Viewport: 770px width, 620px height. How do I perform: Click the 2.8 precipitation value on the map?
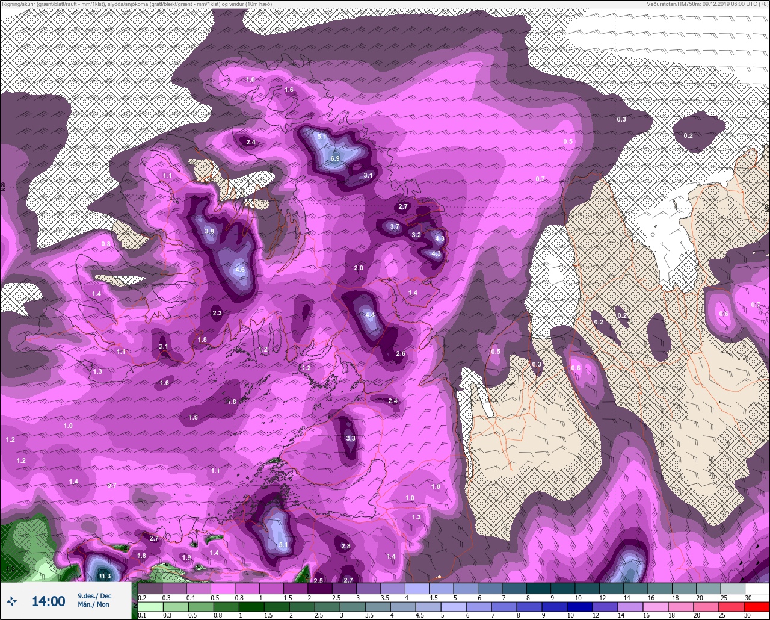point(346,547)
